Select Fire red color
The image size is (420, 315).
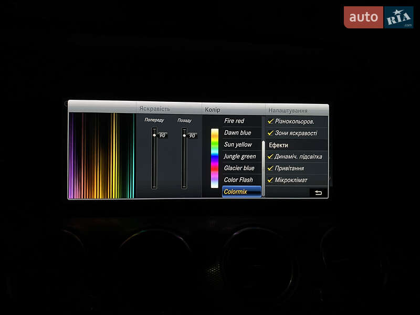(x=235, y=121)
